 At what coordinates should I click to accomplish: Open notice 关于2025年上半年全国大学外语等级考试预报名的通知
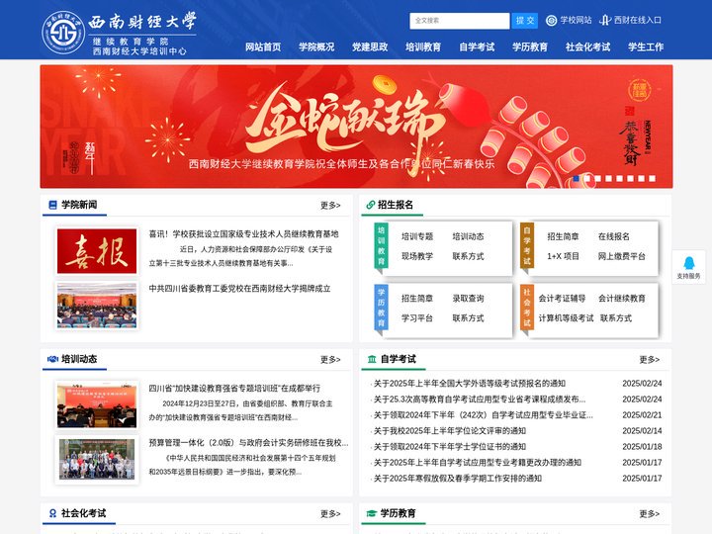pyautogui.click(x=470, y=384)
